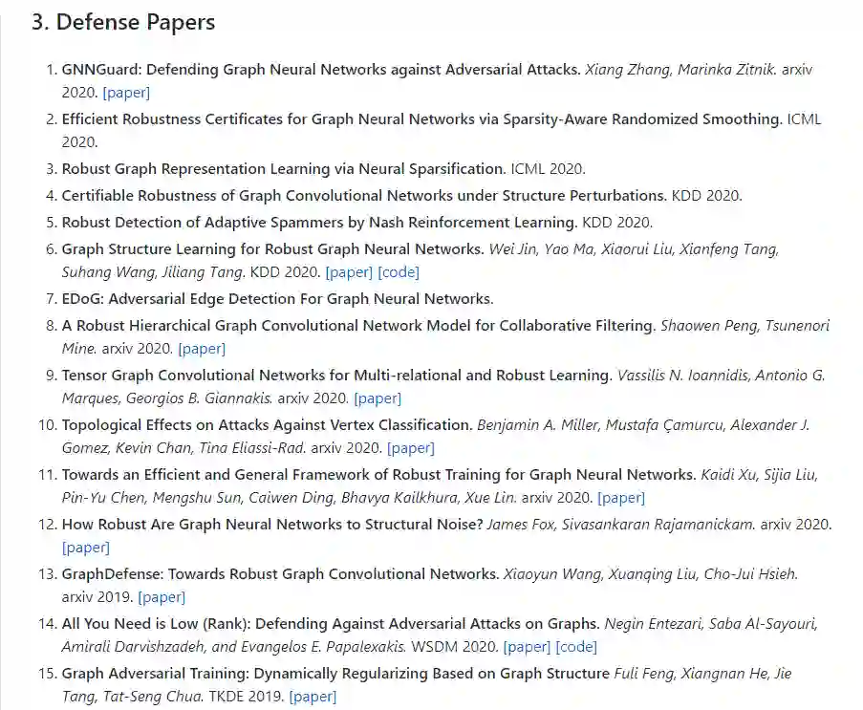
Task: Click the Certifiable Robustness of GCN title
Action: [363, 196]
